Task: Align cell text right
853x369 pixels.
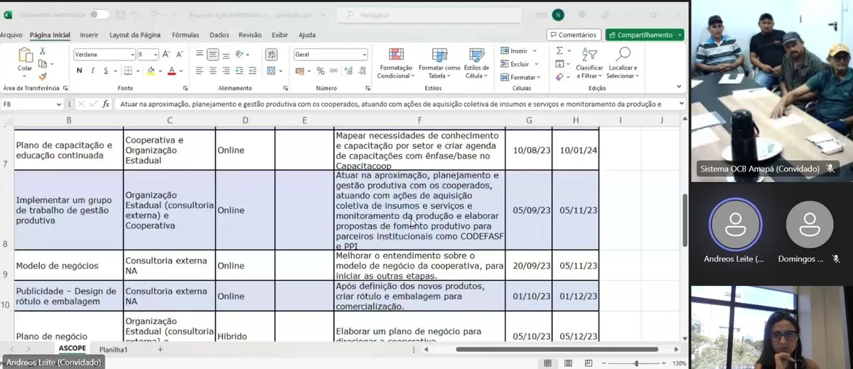Action: [225, 71]
